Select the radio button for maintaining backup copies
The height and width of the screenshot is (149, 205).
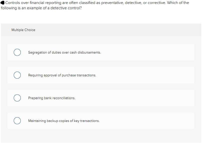[x=17, y=121]
